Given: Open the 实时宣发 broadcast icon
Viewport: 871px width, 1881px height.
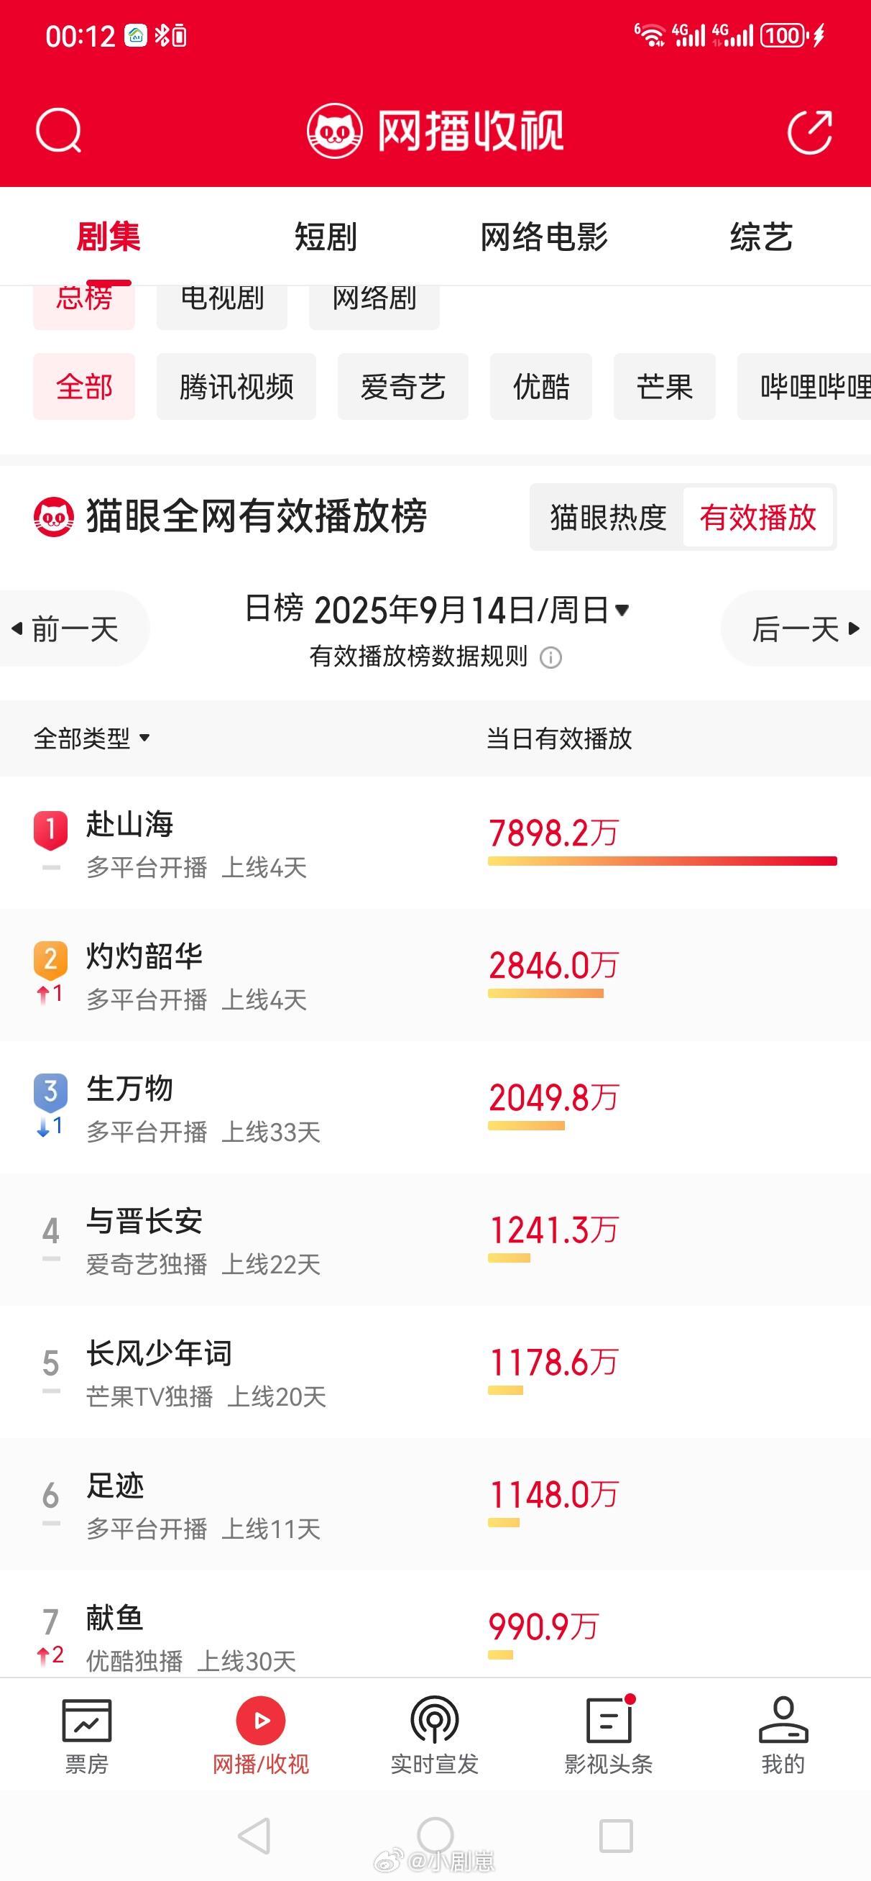Looking at the screenshot, I should tap(434, 1720).
